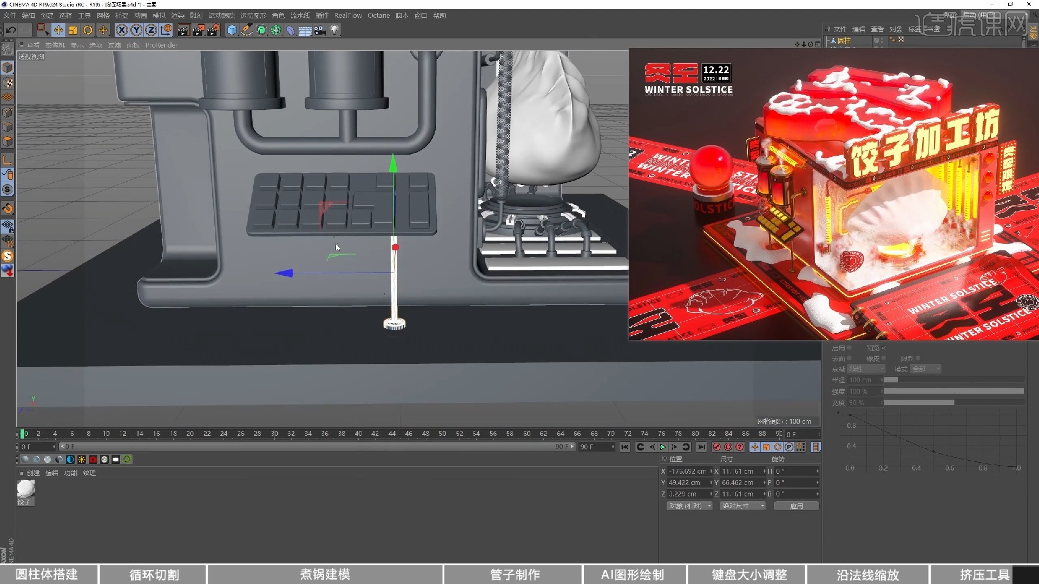Click Render to Picture Viewer icon
Screen dimensions: 1039x584
tap(199, 30)
